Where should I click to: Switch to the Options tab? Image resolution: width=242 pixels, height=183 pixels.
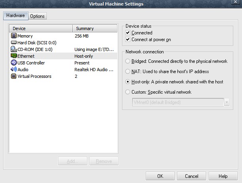pos(37,16)
